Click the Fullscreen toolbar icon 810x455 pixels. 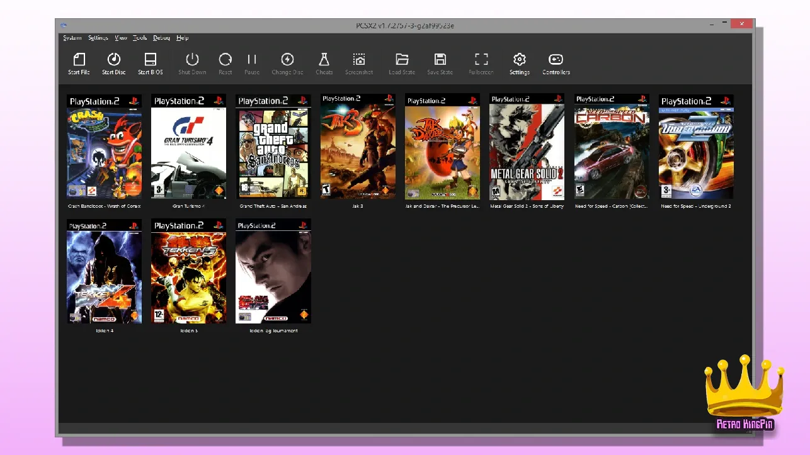point(481,59)
